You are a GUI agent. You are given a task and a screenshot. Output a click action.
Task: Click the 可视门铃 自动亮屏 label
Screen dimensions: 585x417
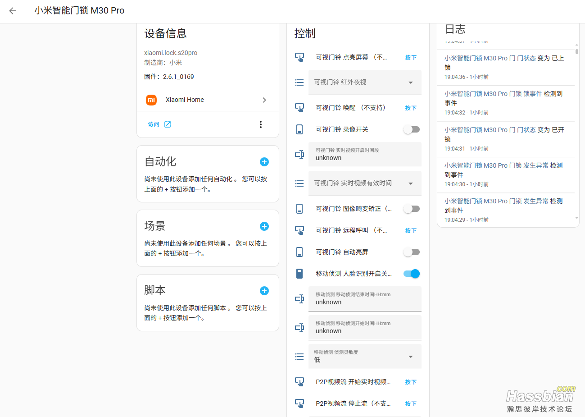pos(342,252)
